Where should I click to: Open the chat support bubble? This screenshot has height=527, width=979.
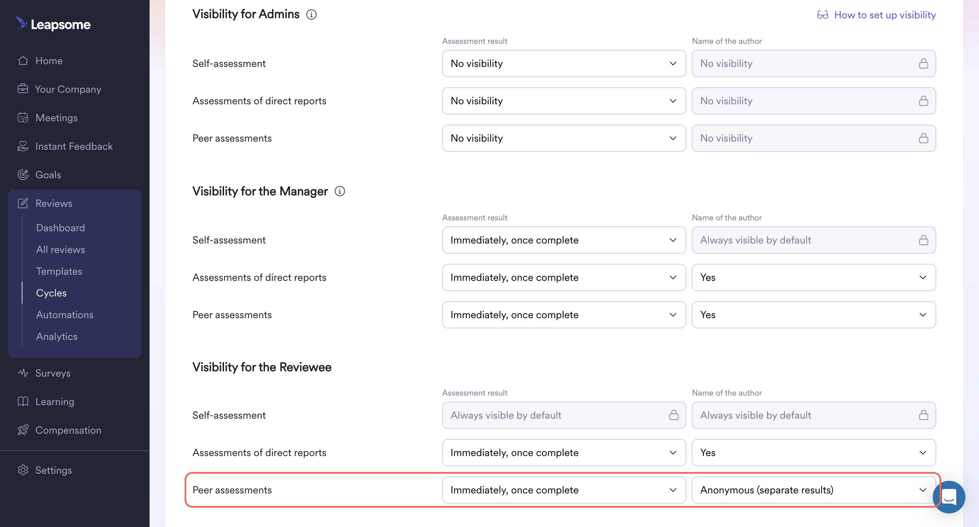coord(949,497)
